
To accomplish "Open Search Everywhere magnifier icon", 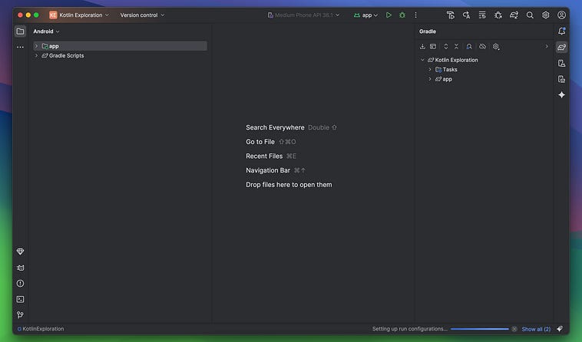I will pyautogui.click(x=530, y=15).
